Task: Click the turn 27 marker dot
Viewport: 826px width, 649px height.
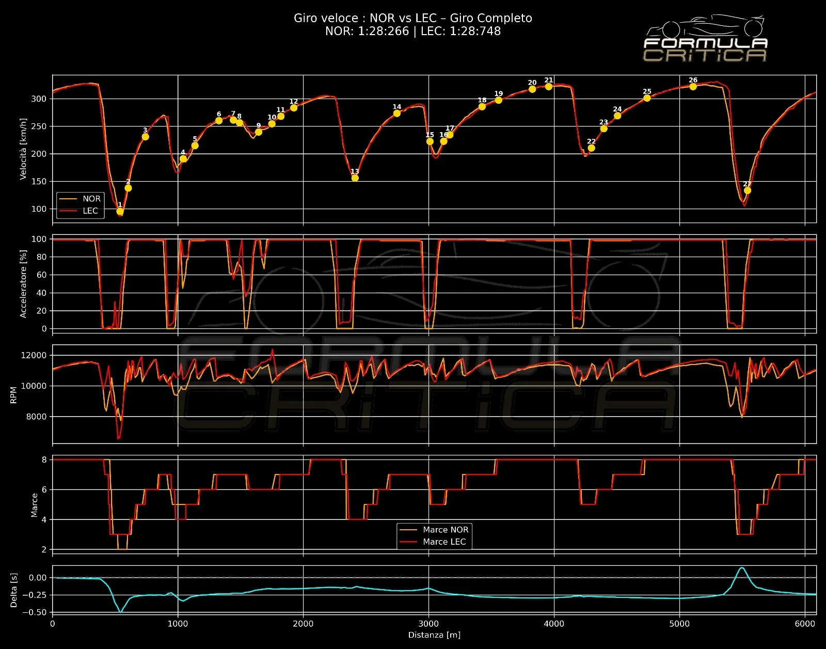Action: coord(747,191)
